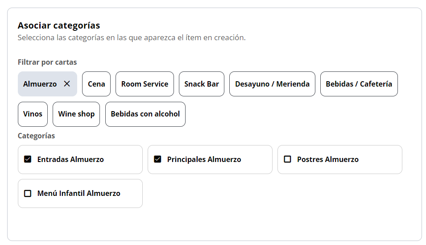Click the Principales Almuerzo category label

[204, 159]
